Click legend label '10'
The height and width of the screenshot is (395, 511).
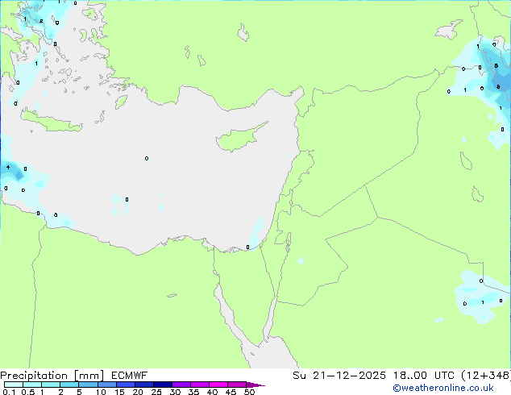point(101,392)
